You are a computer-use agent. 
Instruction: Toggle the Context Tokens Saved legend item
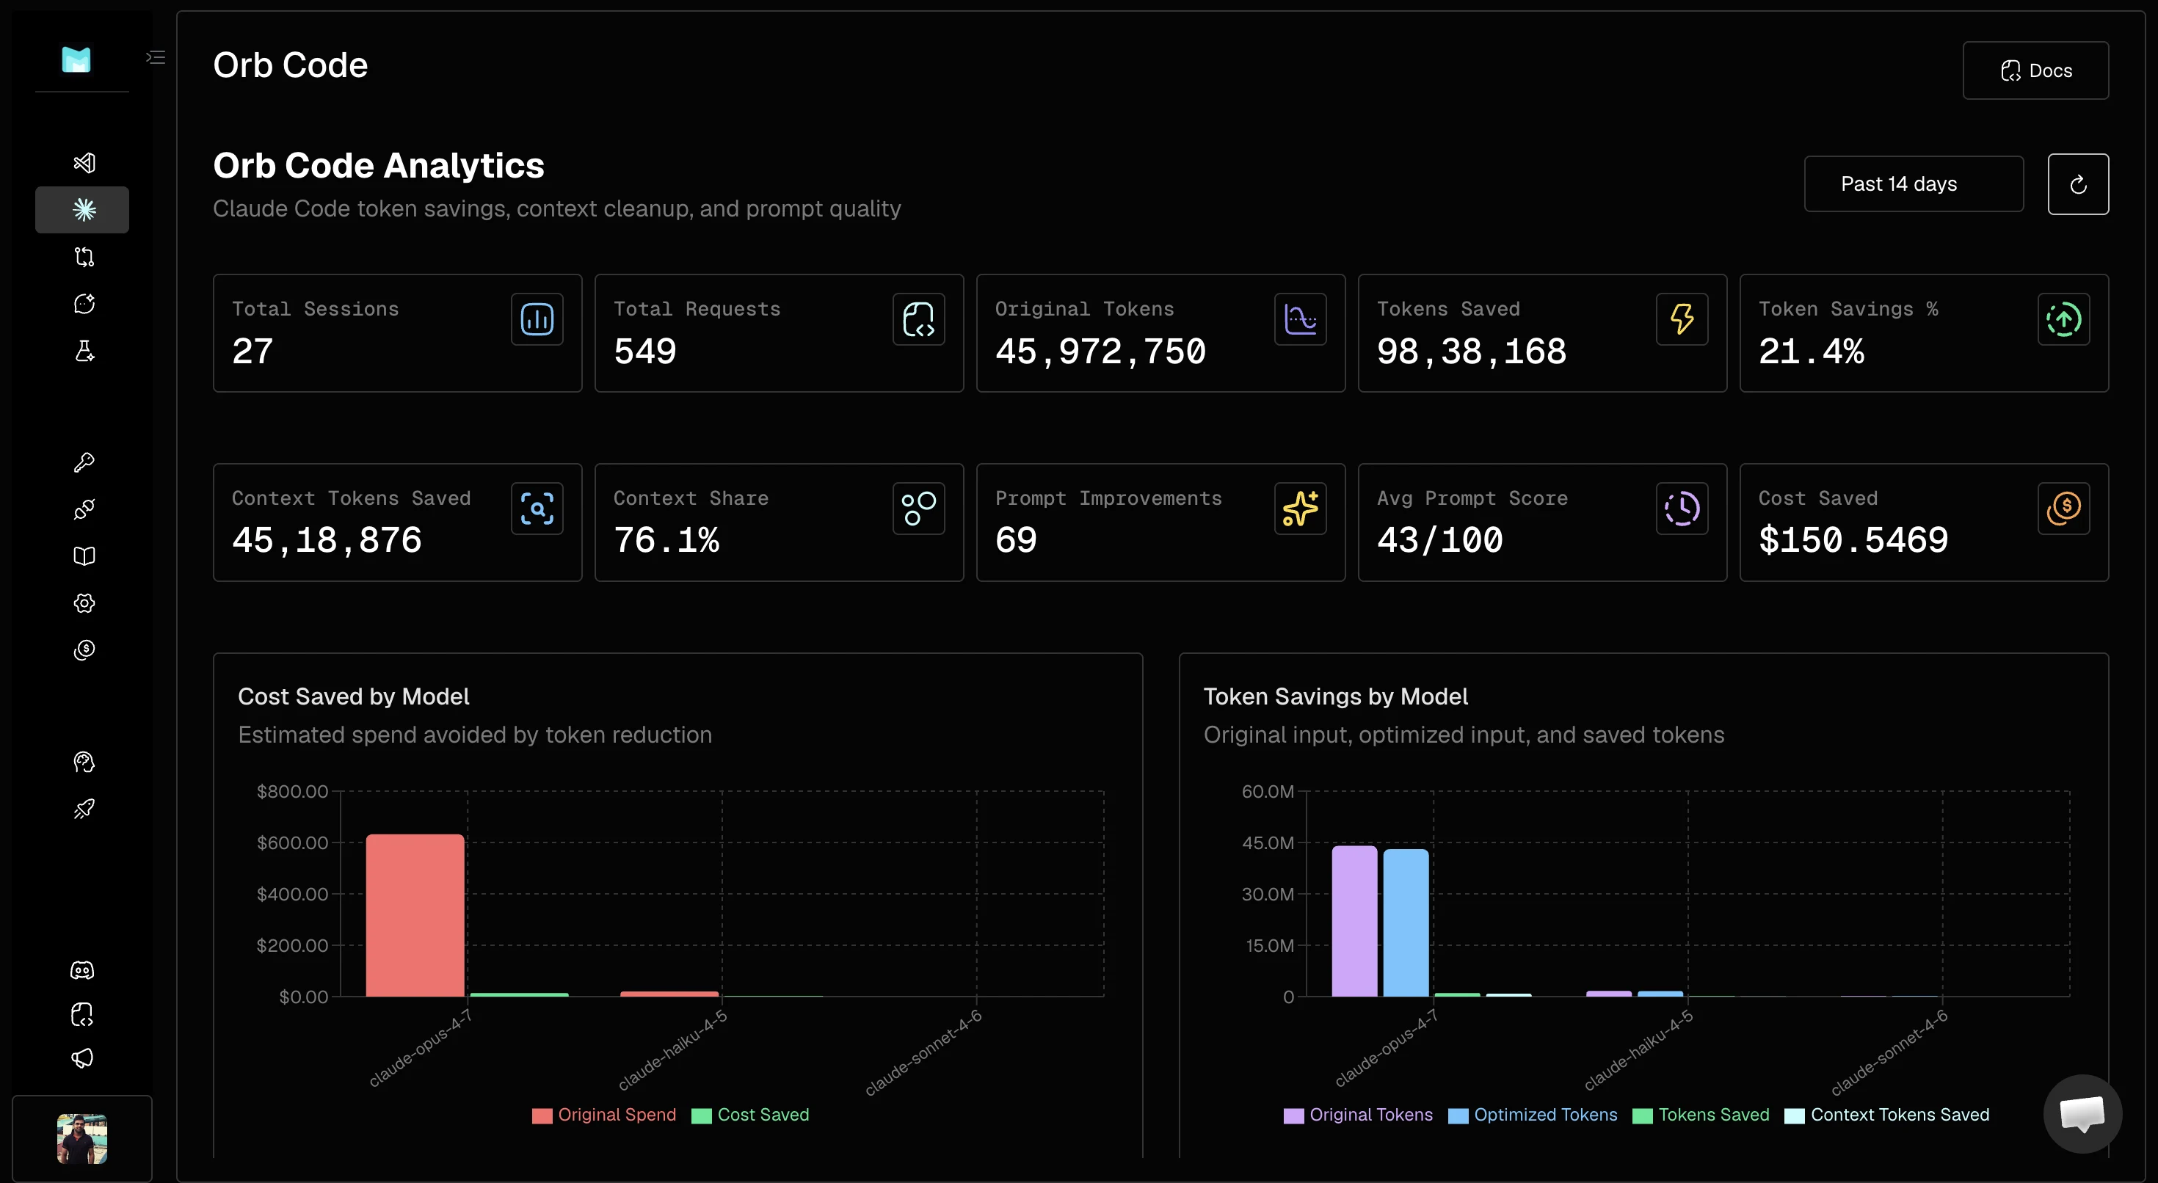(1887, 1115)
